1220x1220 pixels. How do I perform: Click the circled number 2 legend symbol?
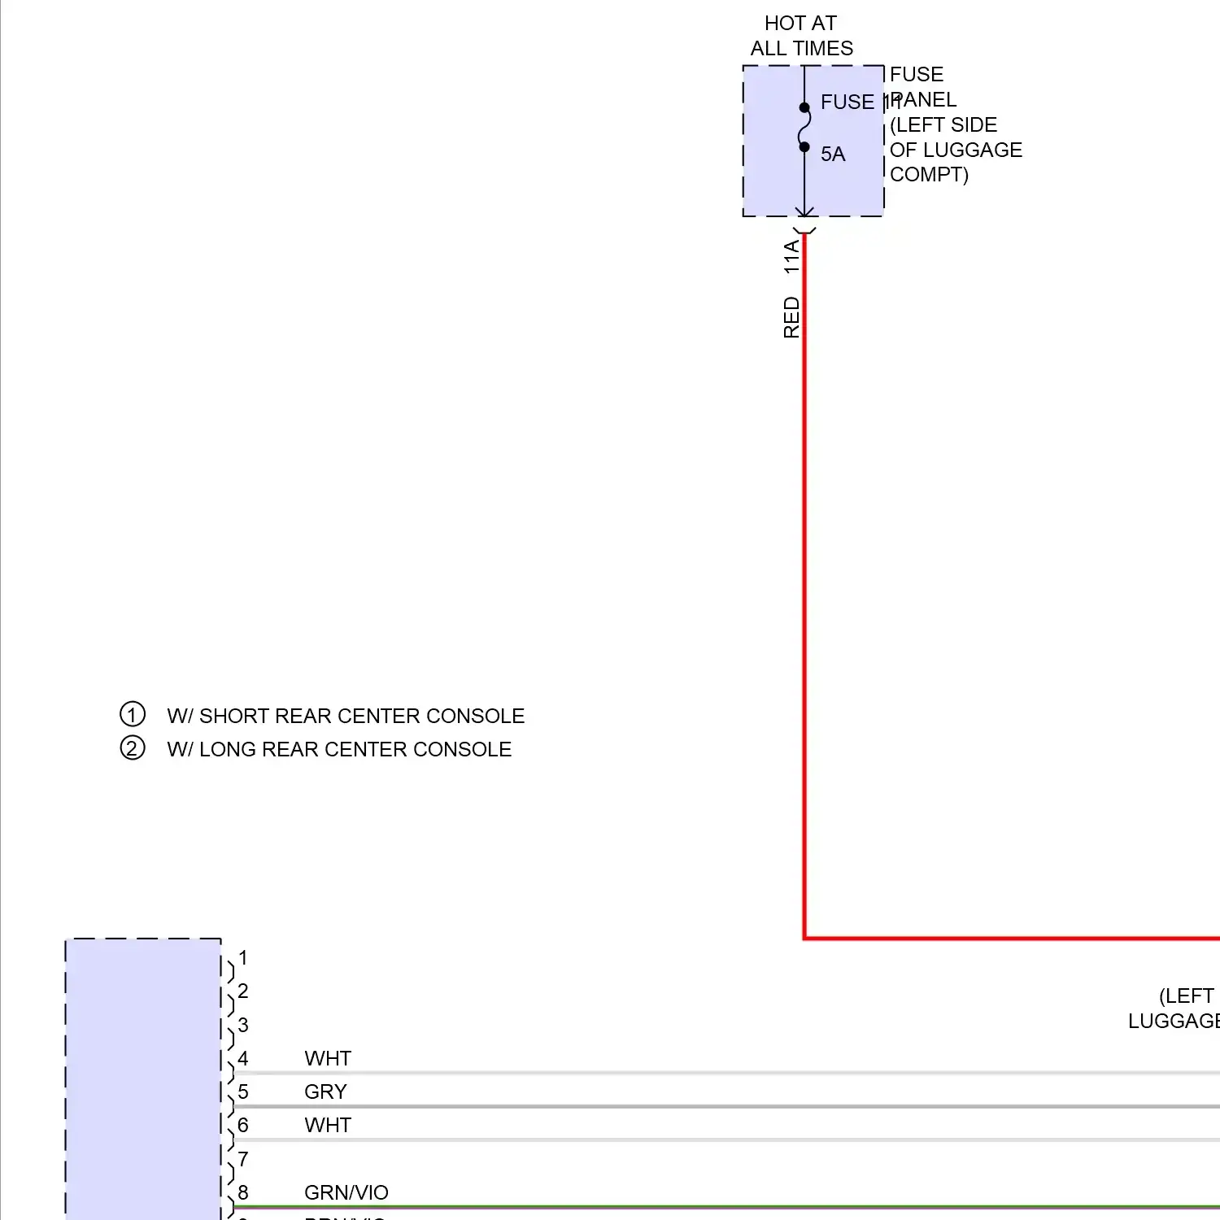click(x=133, y=747)
